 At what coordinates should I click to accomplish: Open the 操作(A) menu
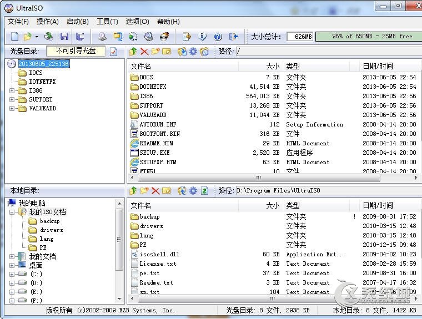tap(47, 22)
